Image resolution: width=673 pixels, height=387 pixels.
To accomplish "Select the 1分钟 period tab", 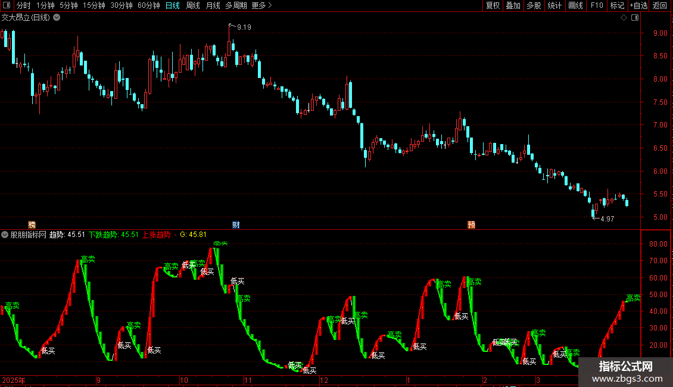I will (x=45, y=5).
